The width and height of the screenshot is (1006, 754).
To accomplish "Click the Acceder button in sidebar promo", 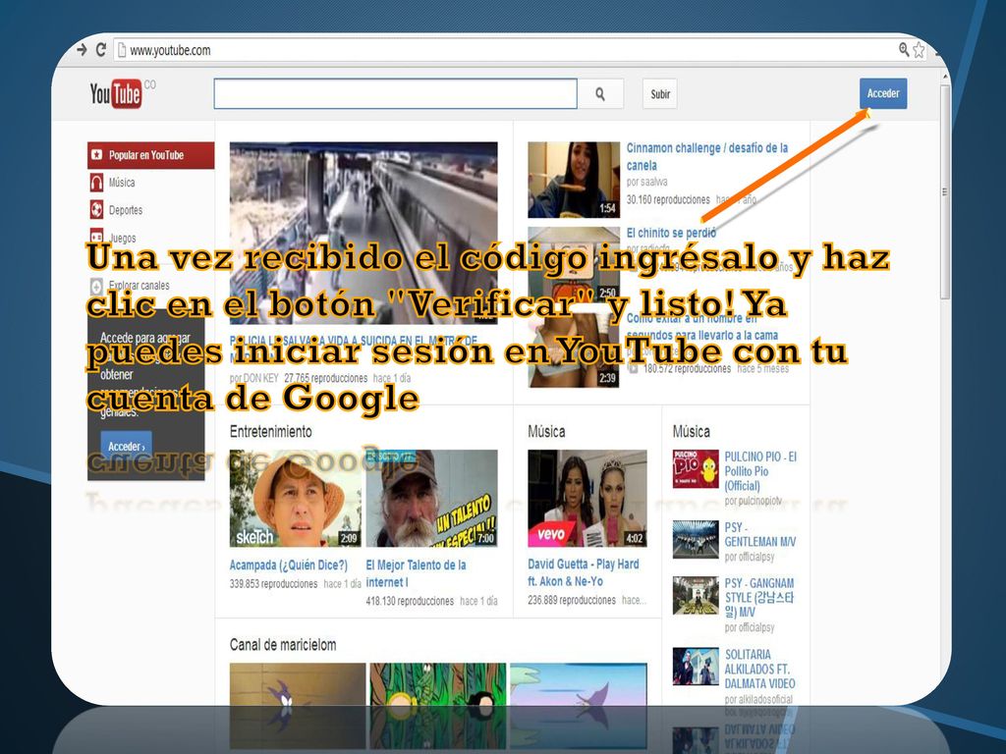I will (x=126, y=446).
